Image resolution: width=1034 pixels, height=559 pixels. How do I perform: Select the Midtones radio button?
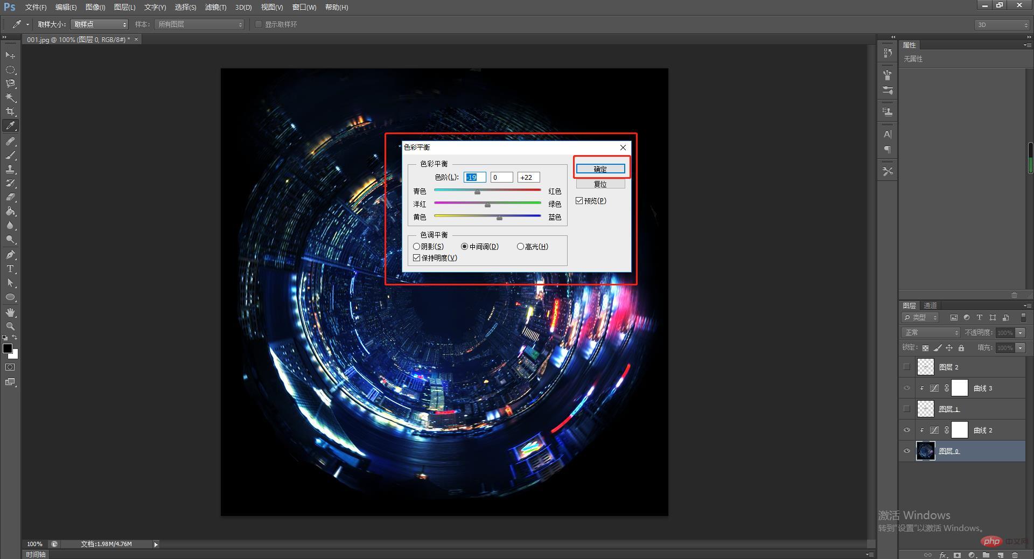tap(464, 247)
